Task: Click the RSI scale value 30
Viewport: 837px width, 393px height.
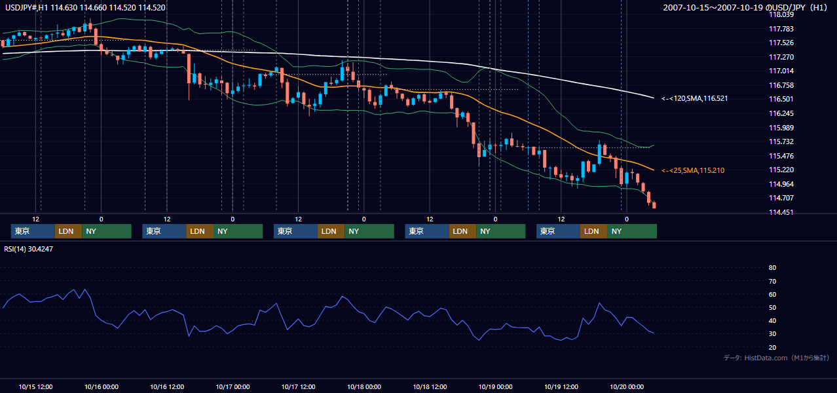Action: click(x=772, y=334)
